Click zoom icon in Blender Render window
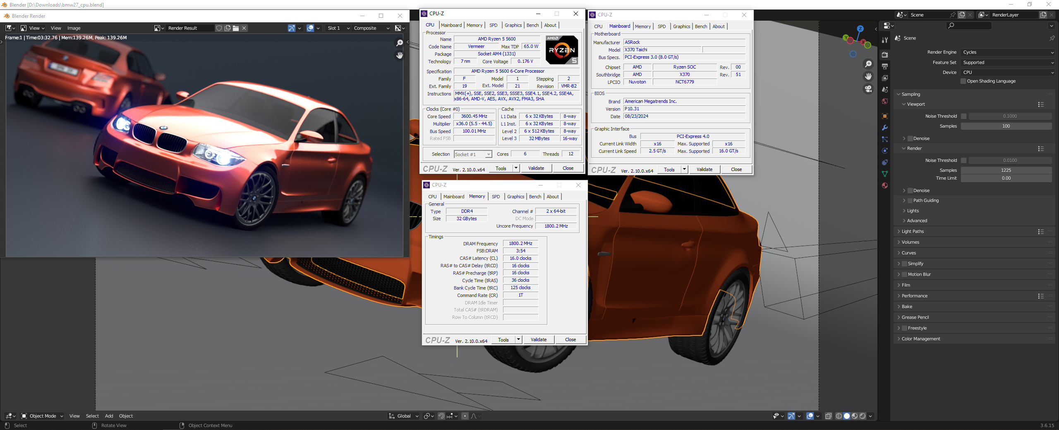The image size is (1059, 430). pos(400,43)
